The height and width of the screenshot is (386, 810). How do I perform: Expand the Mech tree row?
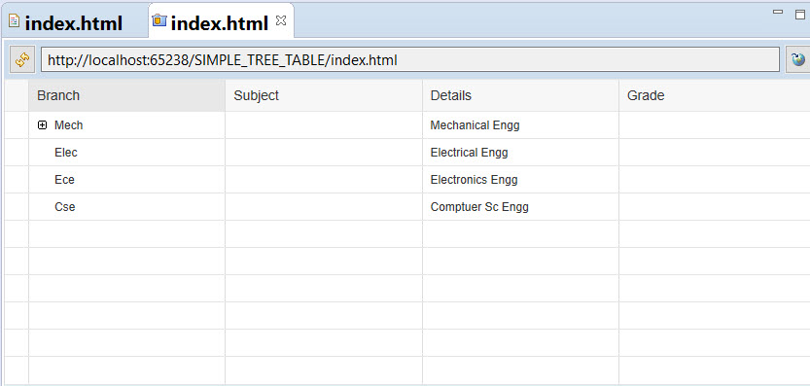pos(43,125)
